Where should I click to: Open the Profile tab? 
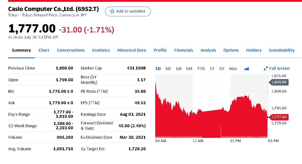tap(160, 50)
